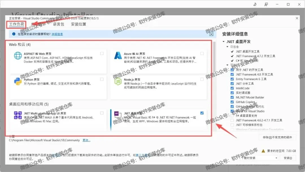Click the Web 和云 (4) heading
The width and height of the screenshot is (305, 172).
point(20,45)
